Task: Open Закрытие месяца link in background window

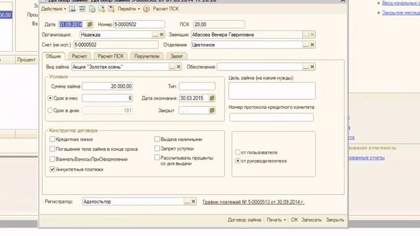Action: pos(401,12)
